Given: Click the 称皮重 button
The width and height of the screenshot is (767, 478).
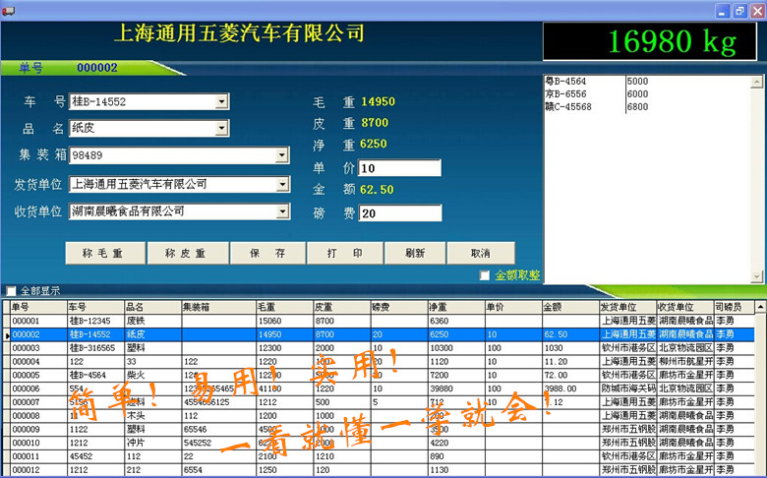Looking at the screenshot, I should (x=188, y=253).
